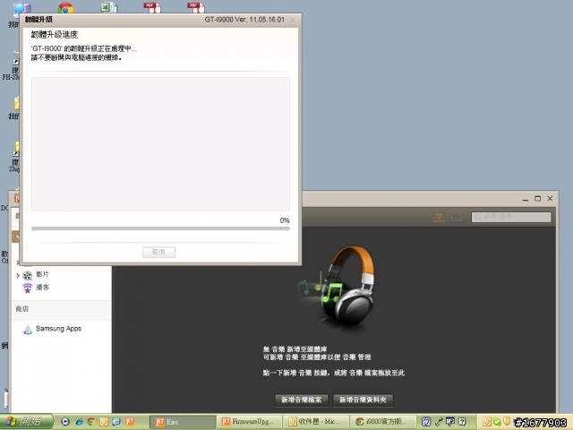The image size is (573, 430).
Task: Launch Kies from quick launch
Action: click(x=130, y=421)
